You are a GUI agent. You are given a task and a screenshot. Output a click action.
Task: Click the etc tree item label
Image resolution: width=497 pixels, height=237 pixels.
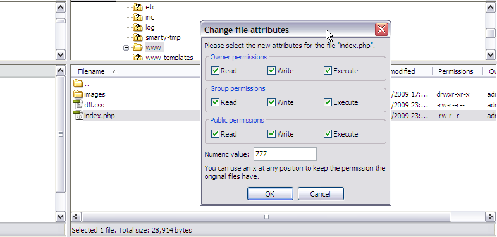pos(150,7)
